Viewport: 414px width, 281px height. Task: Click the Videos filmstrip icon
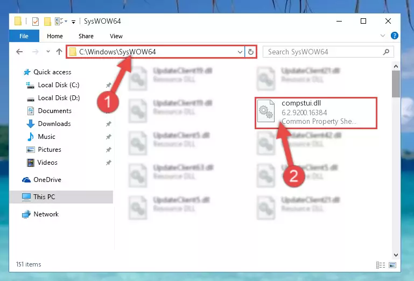point(31,163)
